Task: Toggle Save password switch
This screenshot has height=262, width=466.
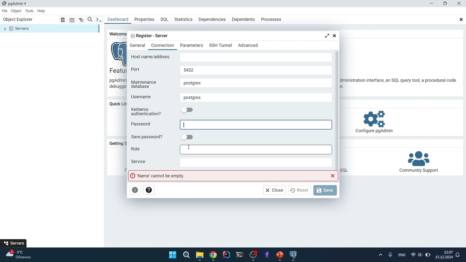Action: pos(187,137)
